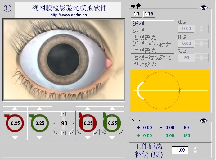Select the 混合散光 patient type
The image size is (216, 160).
pyautogui.click(x=152, y=64)
